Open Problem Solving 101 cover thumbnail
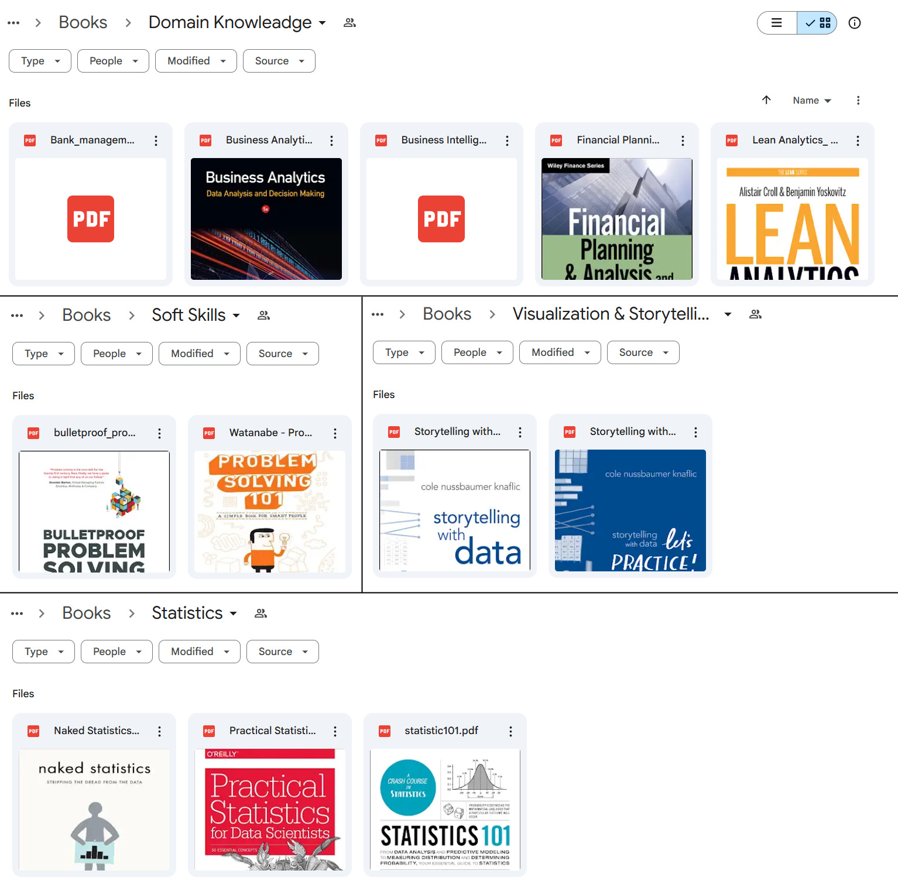 coord(270,511)
